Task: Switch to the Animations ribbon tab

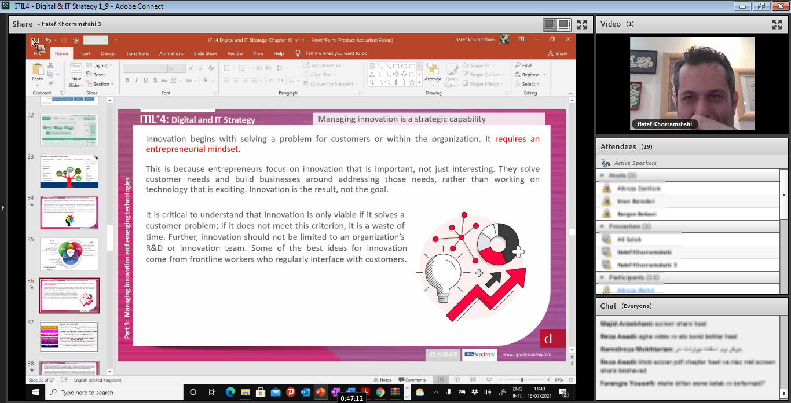Action: point(171,53)
